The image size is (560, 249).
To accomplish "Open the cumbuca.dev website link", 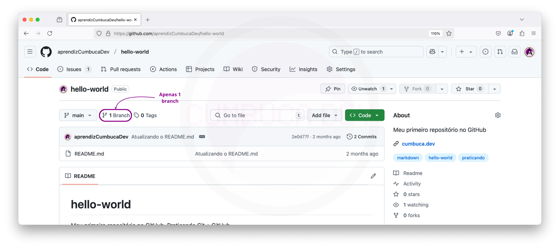I will click(418, 144).
